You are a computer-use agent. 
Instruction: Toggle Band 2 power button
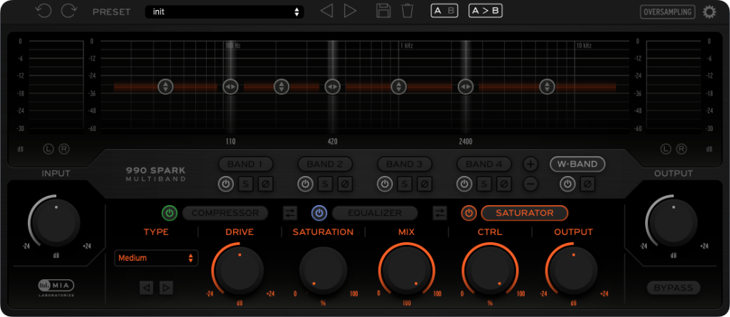click(x=305, y=184)
